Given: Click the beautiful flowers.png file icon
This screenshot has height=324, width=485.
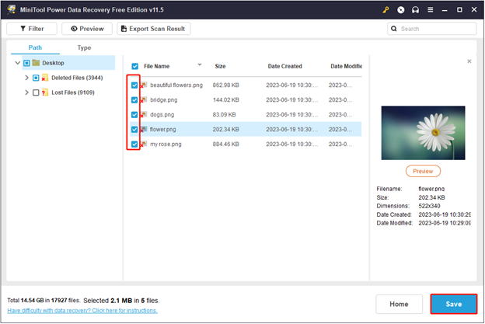Looking at the screenshot, I should (x=144, y=85).
